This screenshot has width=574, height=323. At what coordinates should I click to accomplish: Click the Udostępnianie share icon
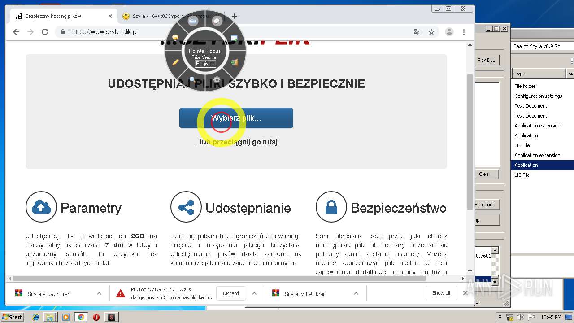186,207
